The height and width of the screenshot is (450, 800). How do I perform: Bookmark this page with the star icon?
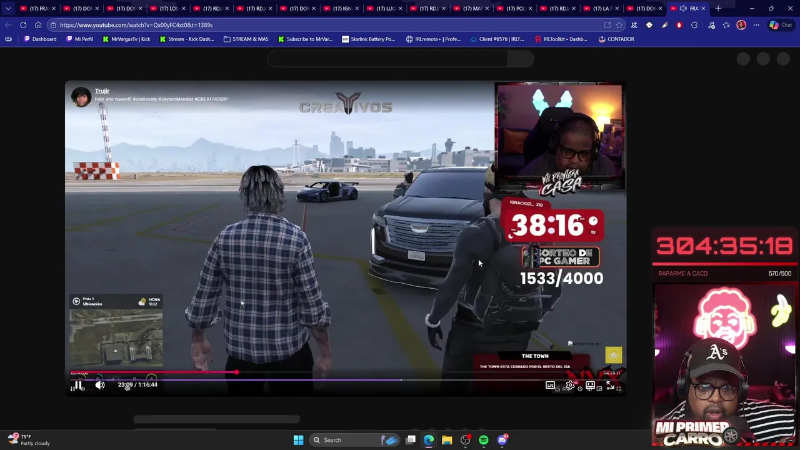coord(619,25)
